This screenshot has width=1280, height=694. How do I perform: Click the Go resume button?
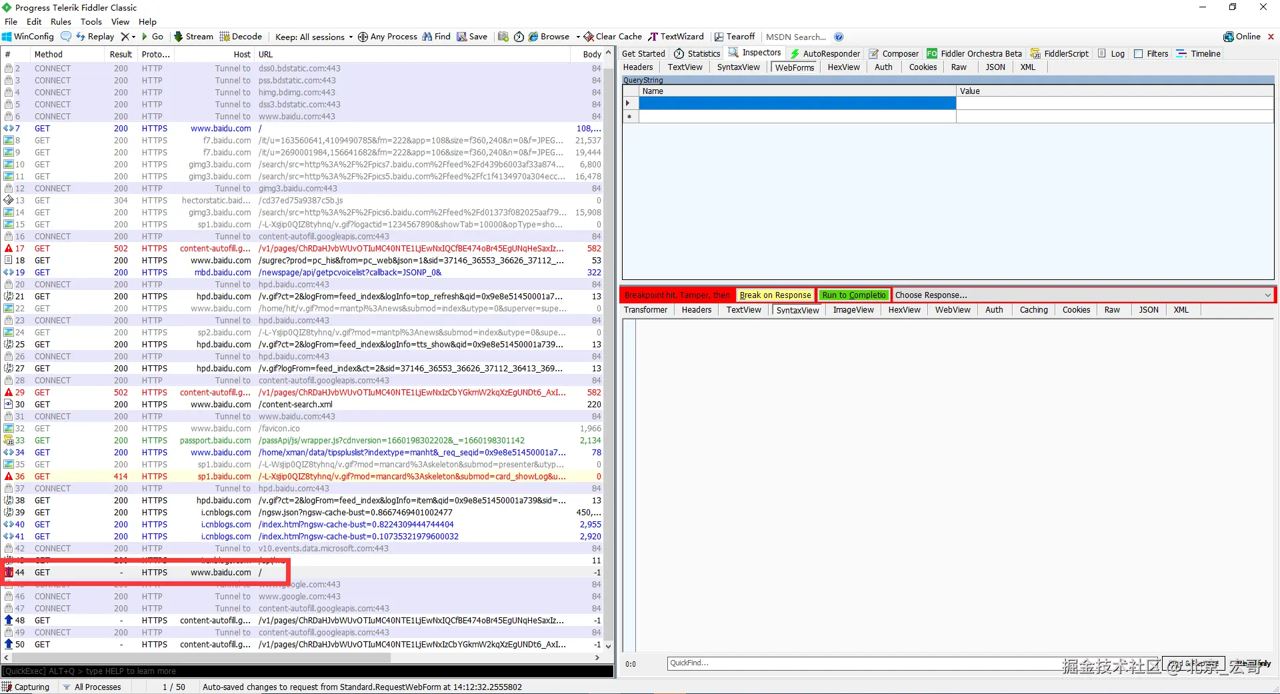[152, 37]
